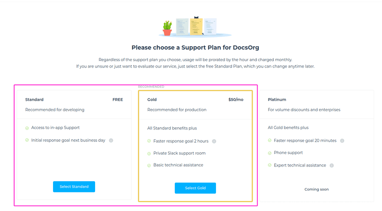Click checkmark beside Faster response goal 2 hours
The image size is (382, 211).
(x=149, y=141)
